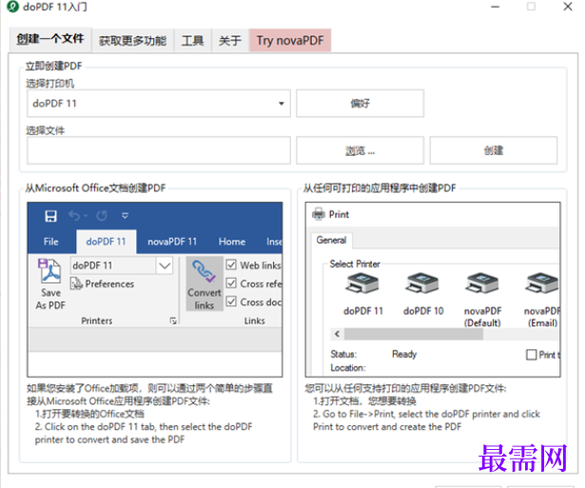Open the Quick Access customize arrow

[125, 216]
